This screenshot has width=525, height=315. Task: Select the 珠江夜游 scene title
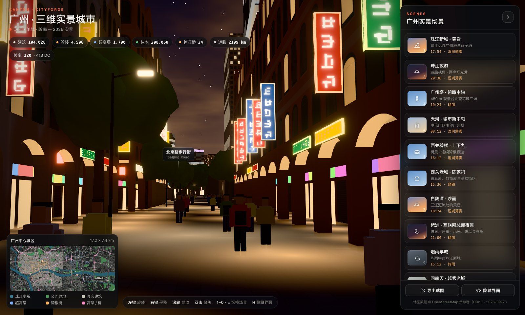pyautogui.click(x=439, y=66)
